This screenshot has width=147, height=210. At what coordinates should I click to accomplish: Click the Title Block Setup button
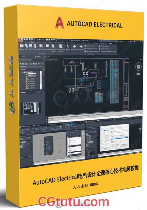(104, 46)
